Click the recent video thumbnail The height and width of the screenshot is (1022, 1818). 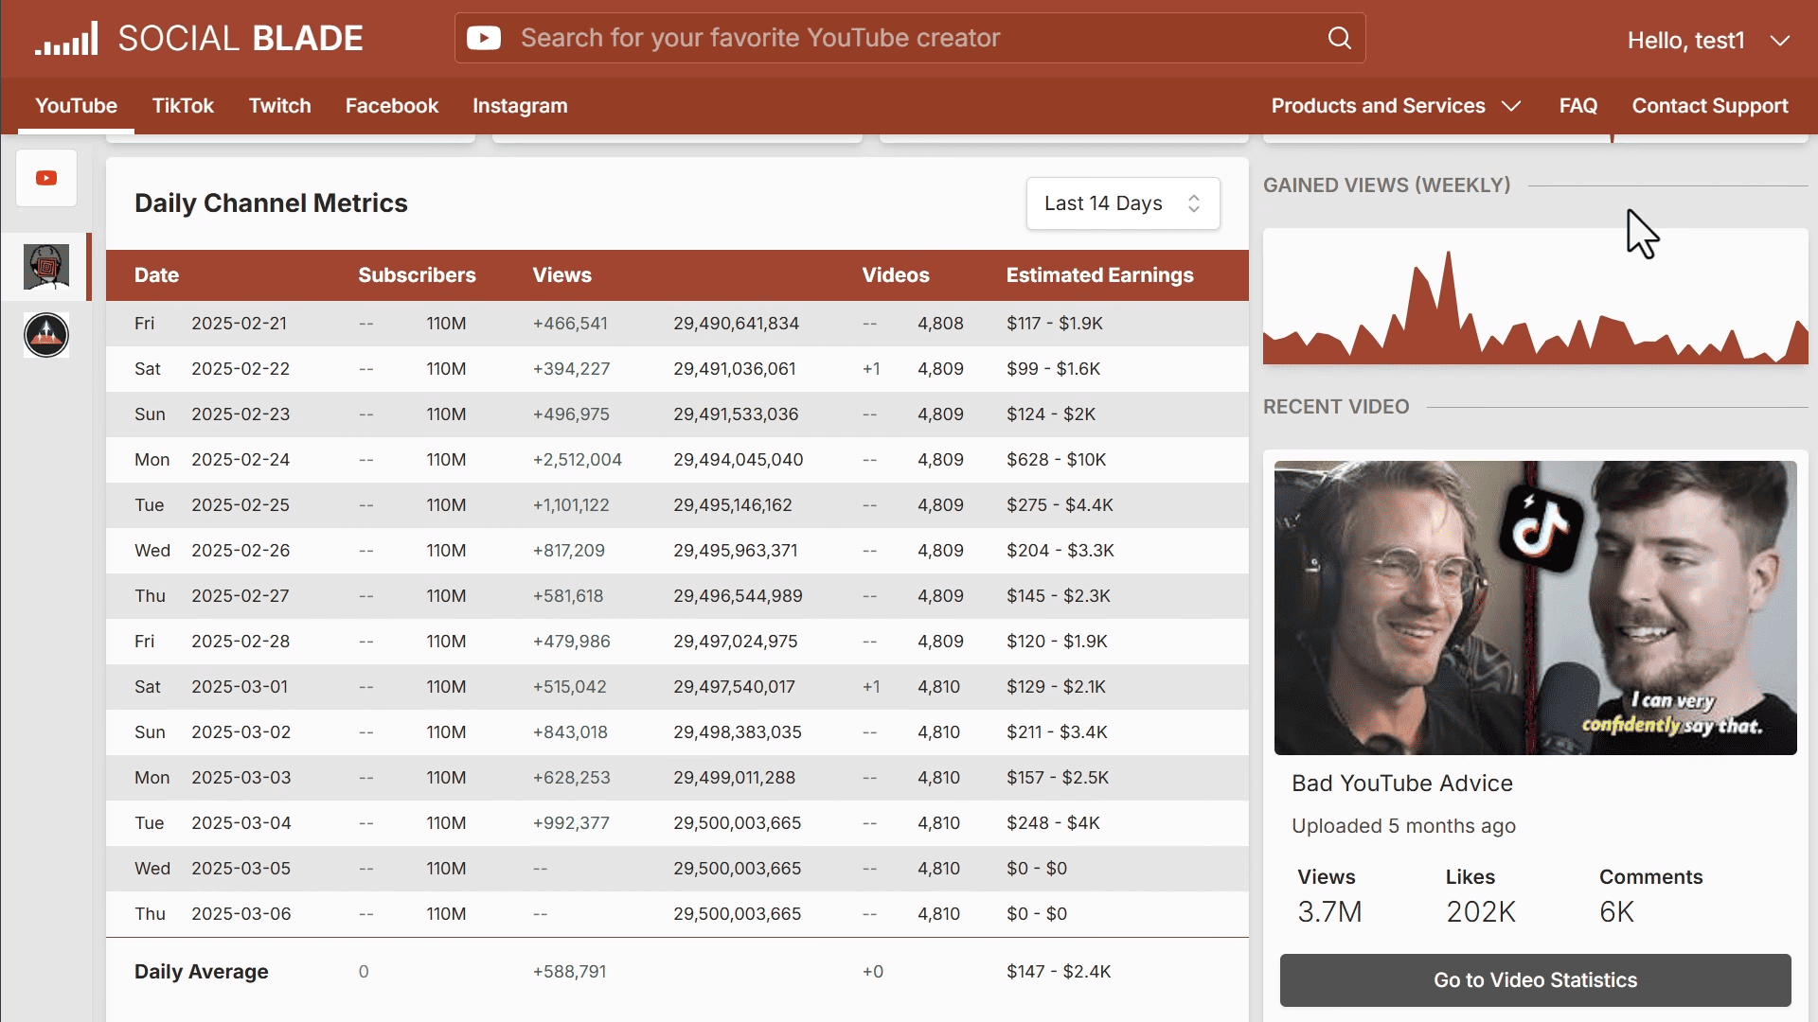pos(1535,608)
